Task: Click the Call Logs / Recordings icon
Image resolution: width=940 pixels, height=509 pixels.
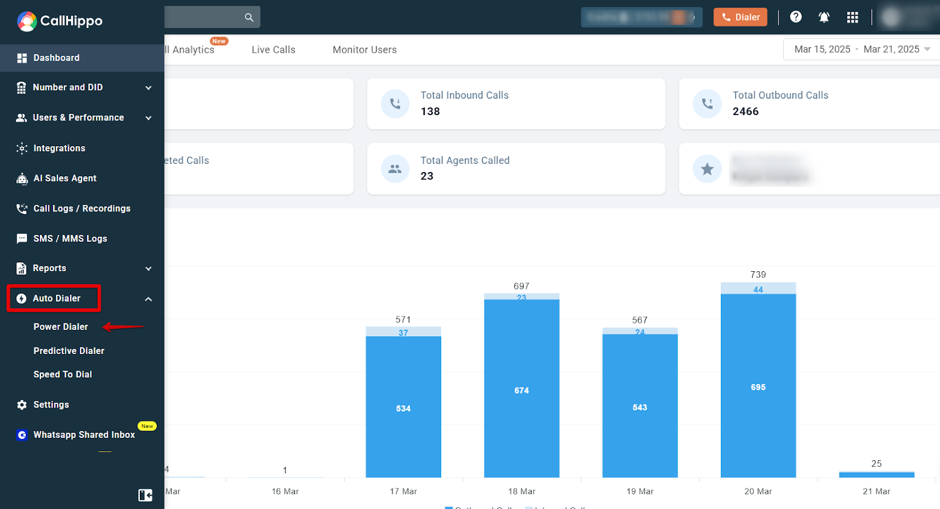Action: coord(22,208)
